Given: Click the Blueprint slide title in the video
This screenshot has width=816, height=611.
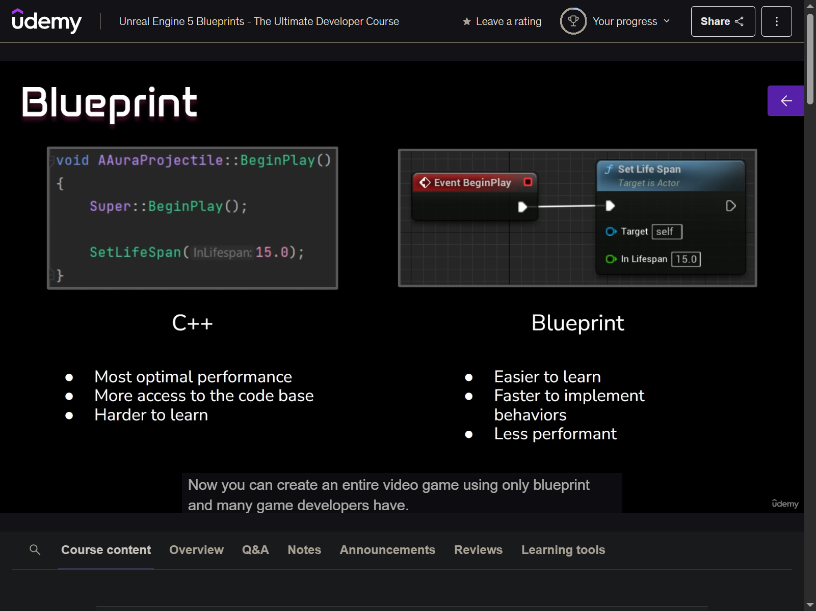Looking at the screenshot, I should pos(109,103).
